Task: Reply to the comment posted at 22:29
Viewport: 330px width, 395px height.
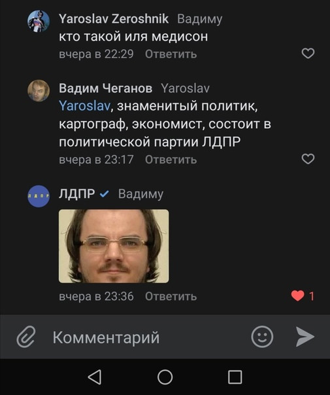Action: click(171, 54)
